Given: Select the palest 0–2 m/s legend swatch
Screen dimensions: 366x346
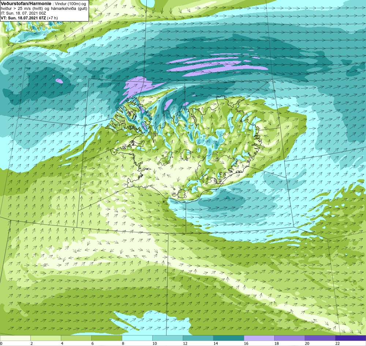Looking at the screenshot, I should click(x=15, y=338).
